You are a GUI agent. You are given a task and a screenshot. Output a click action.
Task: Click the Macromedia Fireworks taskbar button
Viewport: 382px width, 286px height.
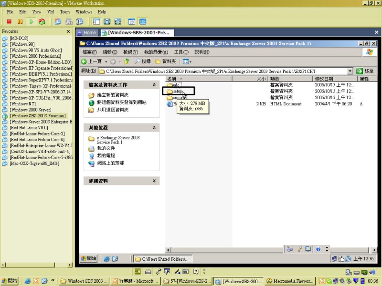click(x=290, y=281)
